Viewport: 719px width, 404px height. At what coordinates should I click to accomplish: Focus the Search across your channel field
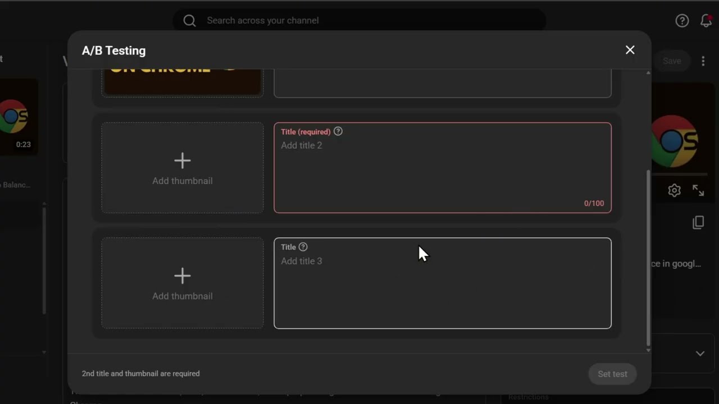click(x=359, y=21)
